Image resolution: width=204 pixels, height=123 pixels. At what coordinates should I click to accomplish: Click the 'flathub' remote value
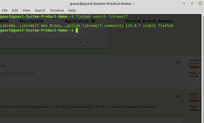pyautogui.click(x=166, y=26)
